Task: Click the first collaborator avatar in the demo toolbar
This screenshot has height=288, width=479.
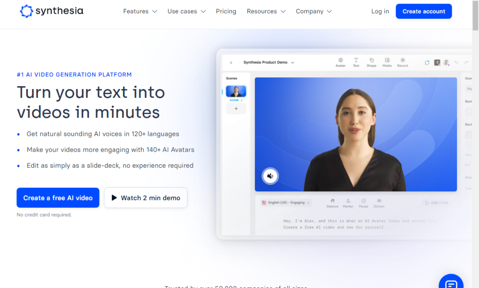Action: [x=437, y=63]
